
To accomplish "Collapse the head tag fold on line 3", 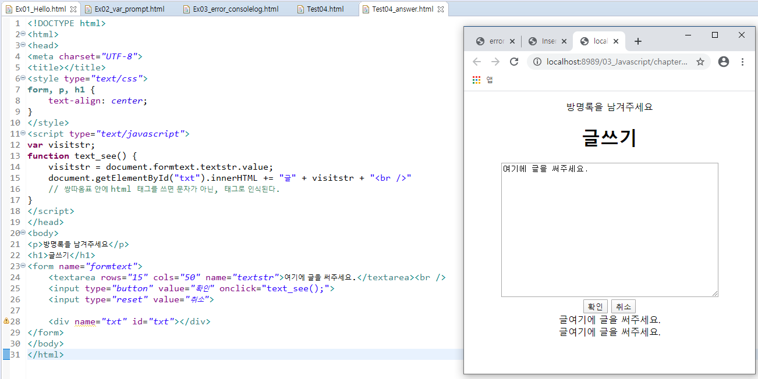I will click(x=23, y=45).
